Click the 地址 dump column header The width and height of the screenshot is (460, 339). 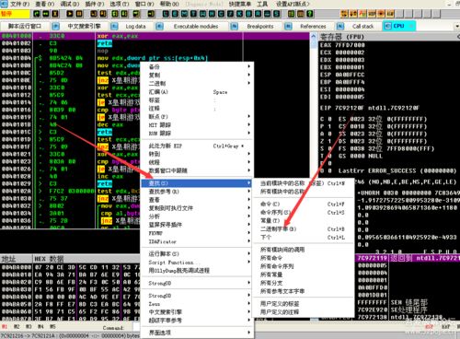17,259
